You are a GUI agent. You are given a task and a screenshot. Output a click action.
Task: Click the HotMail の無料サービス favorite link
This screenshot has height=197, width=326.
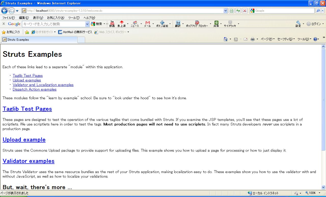[x=75, y=32]
